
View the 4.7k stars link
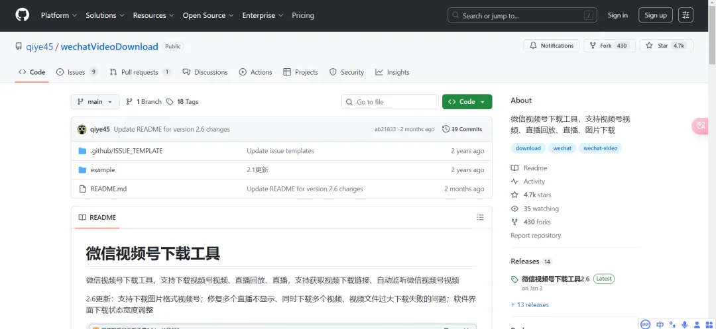click(531, 195)
